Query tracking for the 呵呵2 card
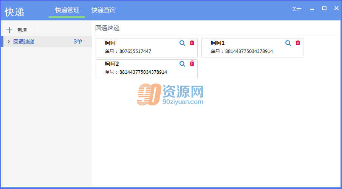Image resolution: width=342 pixels, height=189 pixels. [183, 64]
